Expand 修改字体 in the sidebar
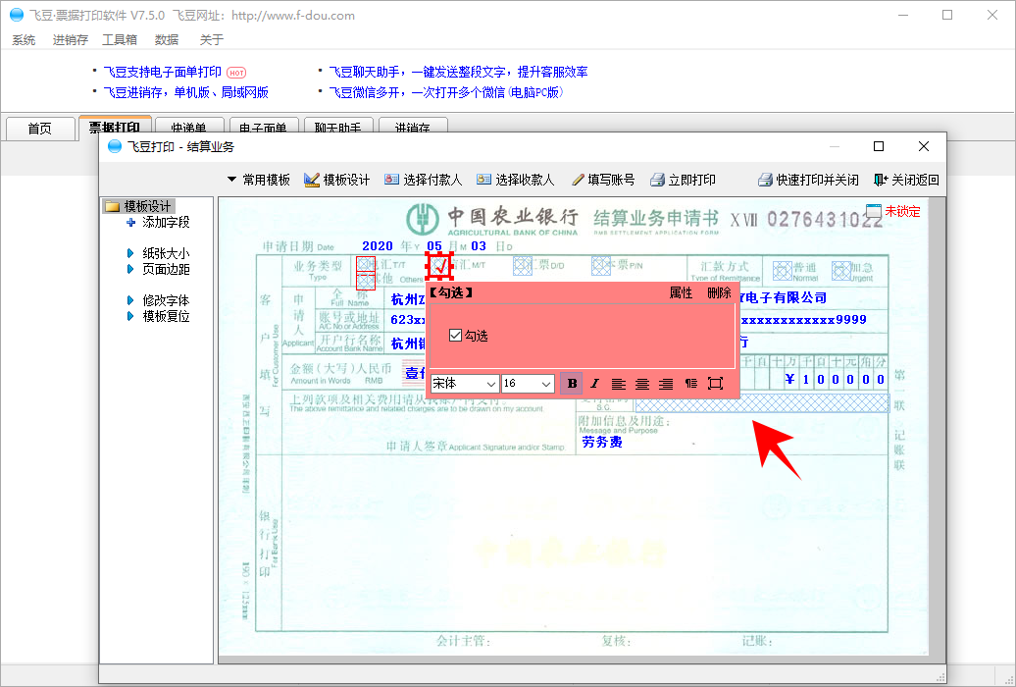Screen dimensions: 1016x687 coord(130,300)
